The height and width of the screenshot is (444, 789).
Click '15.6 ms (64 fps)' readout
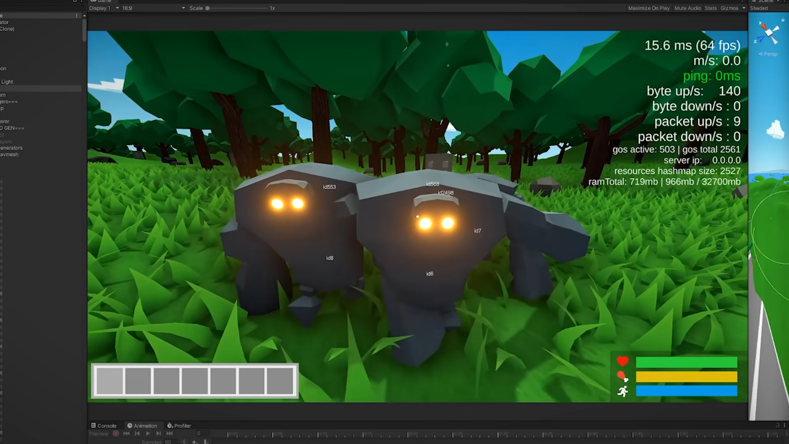point(692,45)
